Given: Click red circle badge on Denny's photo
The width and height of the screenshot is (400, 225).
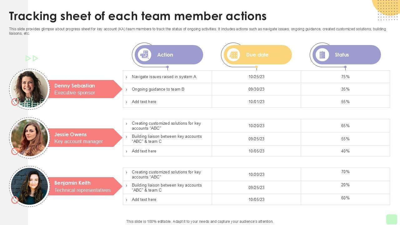Looking at the screenshot, I should coord(15,102).
